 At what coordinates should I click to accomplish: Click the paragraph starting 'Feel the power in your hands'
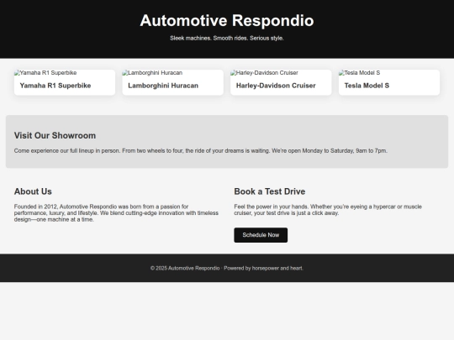pyautogui.click(x=328, y=210)
